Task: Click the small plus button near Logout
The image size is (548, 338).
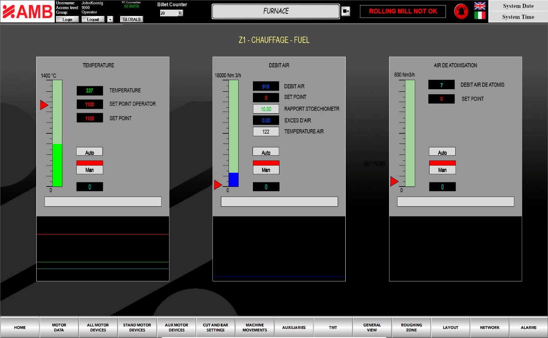Action: (x=110, y=19)
